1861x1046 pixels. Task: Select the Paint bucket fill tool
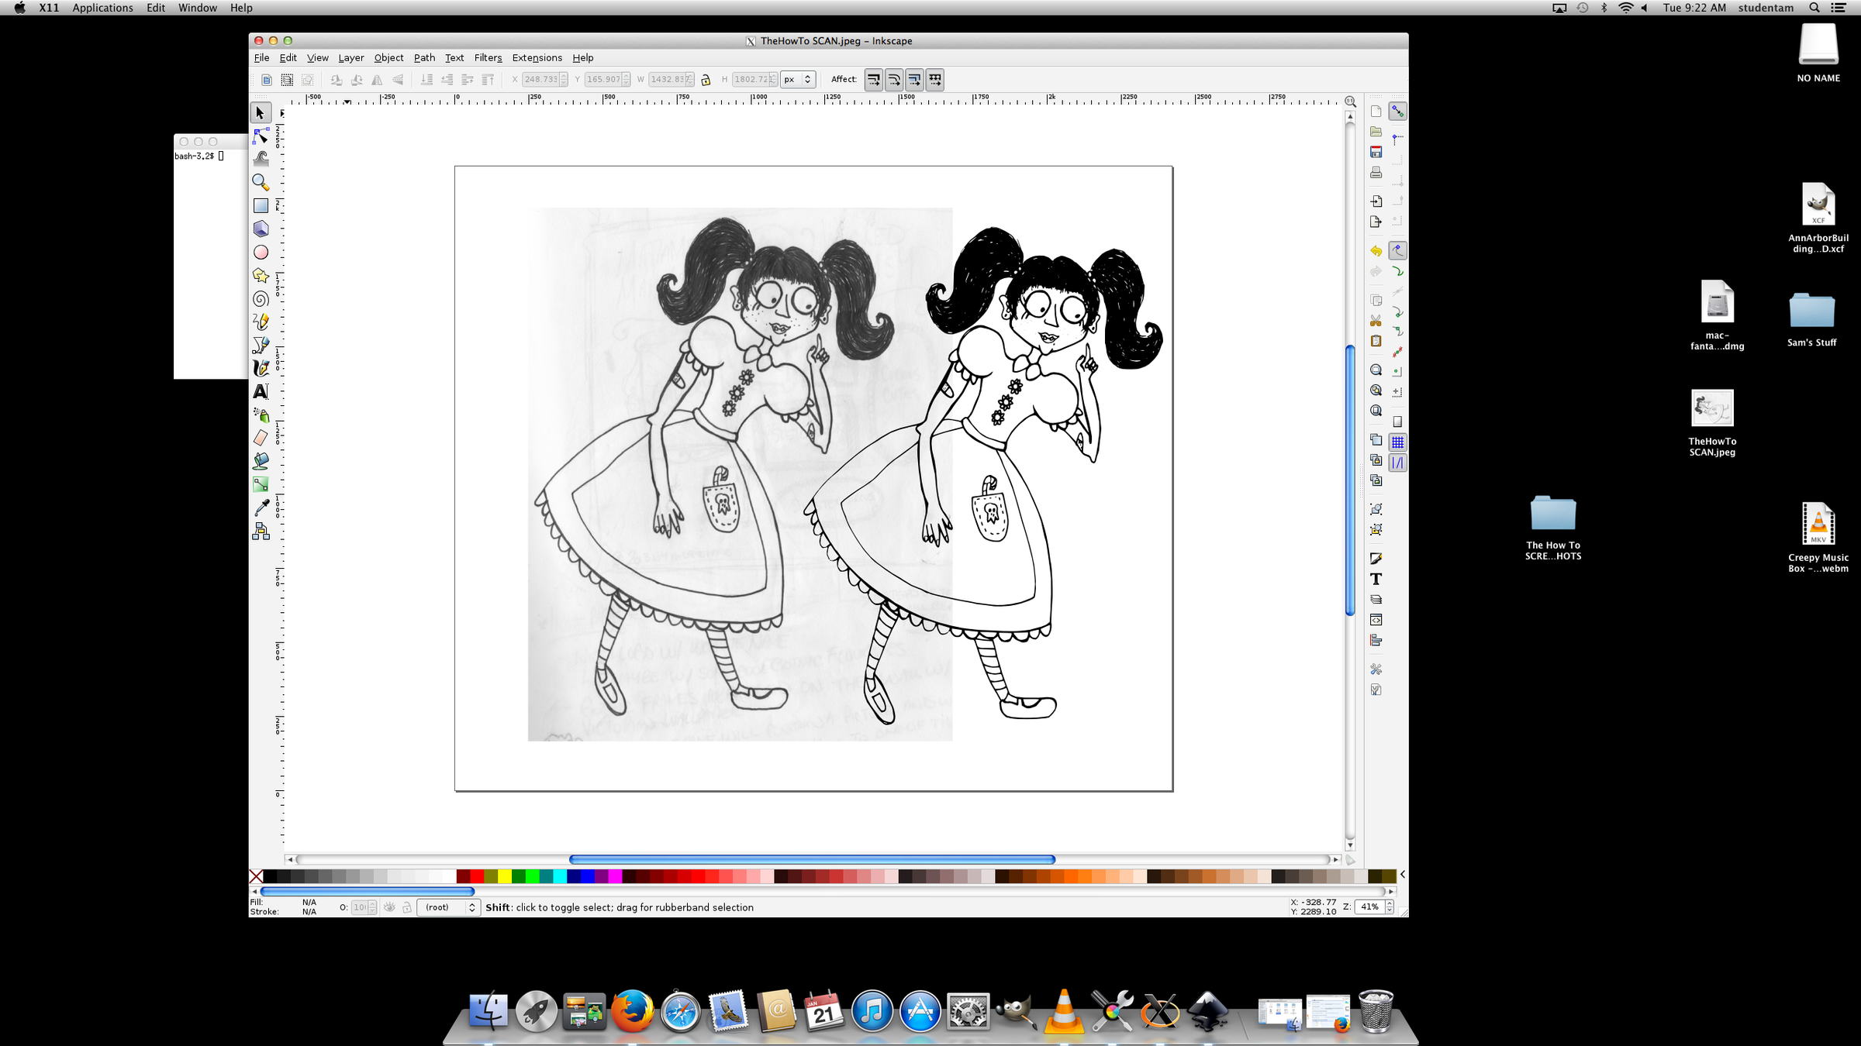[x=261, y=461]
